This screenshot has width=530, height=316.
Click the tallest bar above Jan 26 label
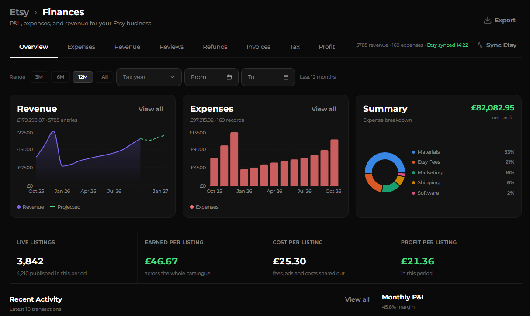click(234, 159)
